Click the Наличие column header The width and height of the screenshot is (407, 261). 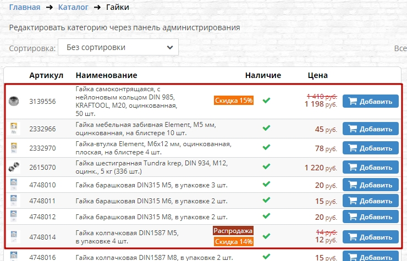(263, 75)
